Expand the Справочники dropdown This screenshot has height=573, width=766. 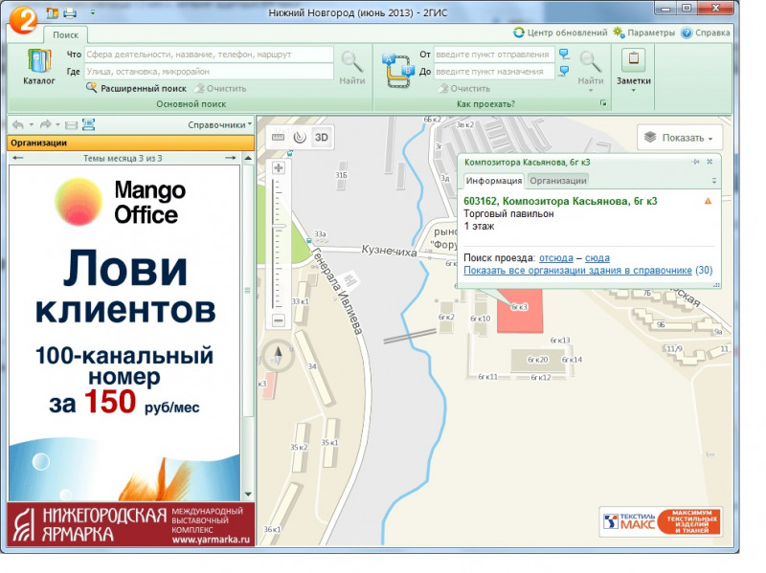click(219, 124)
